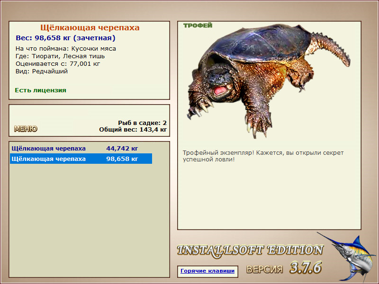Click the ТРОФЕЙ label

click(198, 26)
